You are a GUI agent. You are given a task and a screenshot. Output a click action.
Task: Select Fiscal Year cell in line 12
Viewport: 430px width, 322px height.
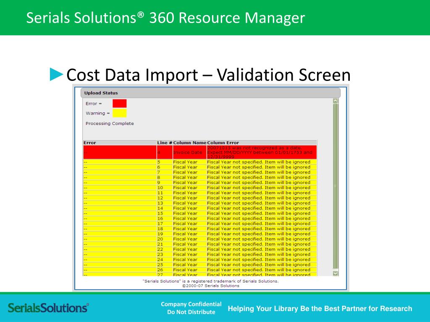(189, 198)
